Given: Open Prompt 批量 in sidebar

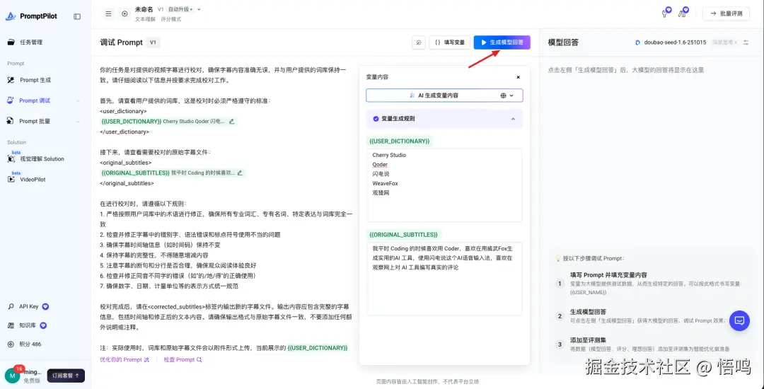Looking at the screenshot, I should (35, 121).
